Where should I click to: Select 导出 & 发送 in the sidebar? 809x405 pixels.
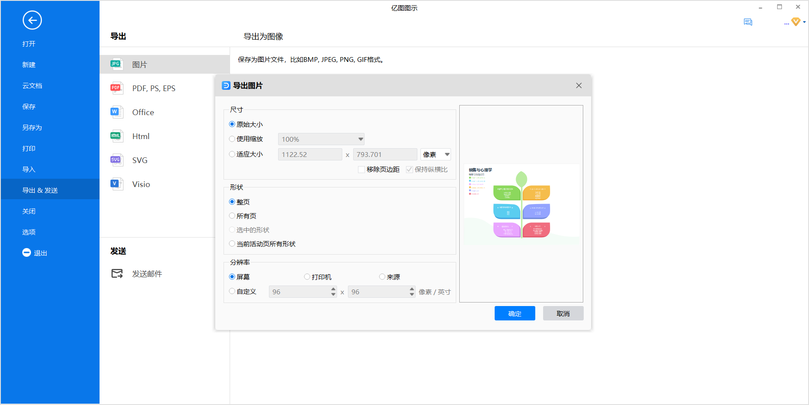pos(50,190)
